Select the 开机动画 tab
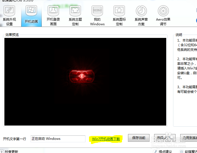This screenshot has height=153, width=197. pos(31,16)
